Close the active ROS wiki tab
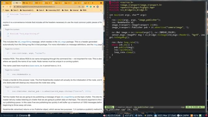 (20, 3)
